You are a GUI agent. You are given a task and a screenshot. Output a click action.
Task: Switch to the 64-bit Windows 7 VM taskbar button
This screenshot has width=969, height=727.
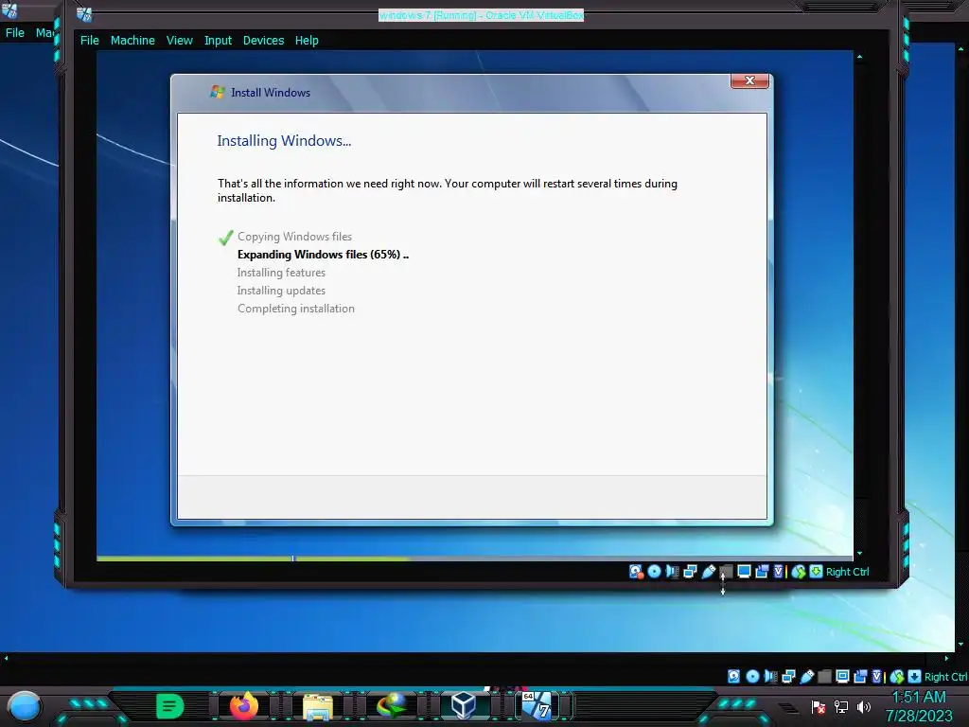(x=537, y=705)
